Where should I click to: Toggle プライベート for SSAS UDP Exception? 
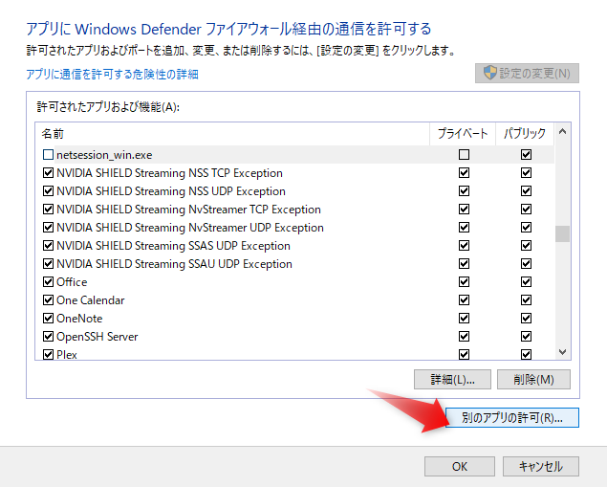click(464, 246)
